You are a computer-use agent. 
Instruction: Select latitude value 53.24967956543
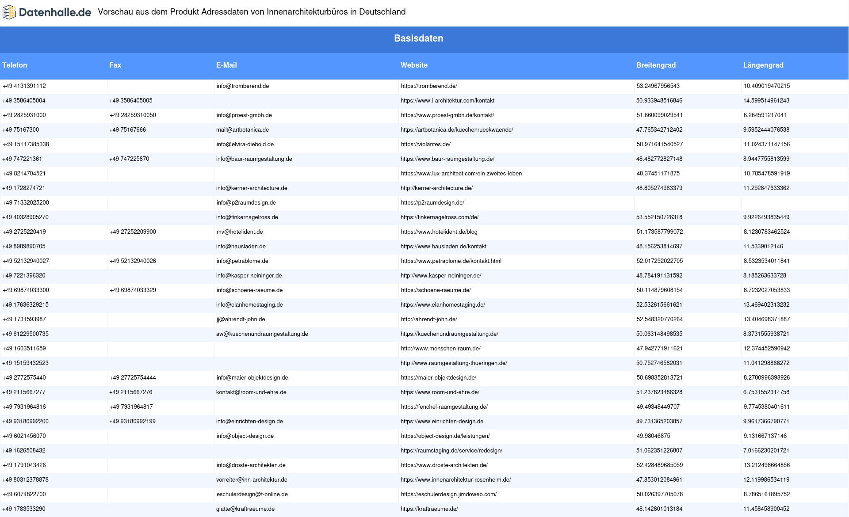coord(658,86)
